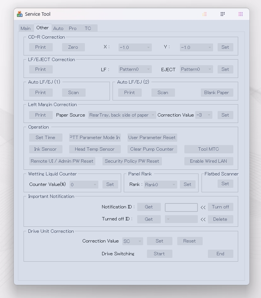Click Scan in Auto LF/EJ (1)

[x=74, y=93]
